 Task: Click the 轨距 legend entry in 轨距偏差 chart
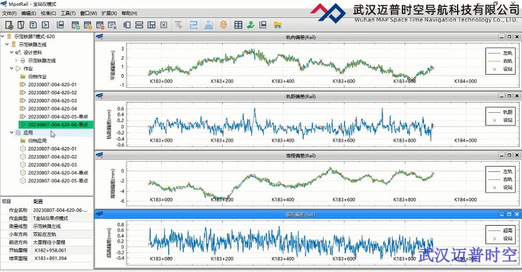click(500, 112)
